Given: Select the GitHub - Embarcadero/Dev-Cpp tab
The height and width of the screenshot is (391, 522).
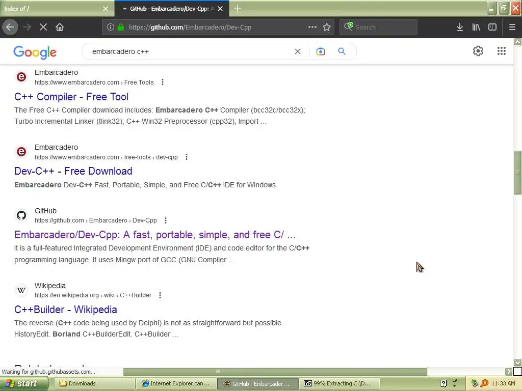Looking at the screenshot, I should pyautogui.click(x=171, y=9).
